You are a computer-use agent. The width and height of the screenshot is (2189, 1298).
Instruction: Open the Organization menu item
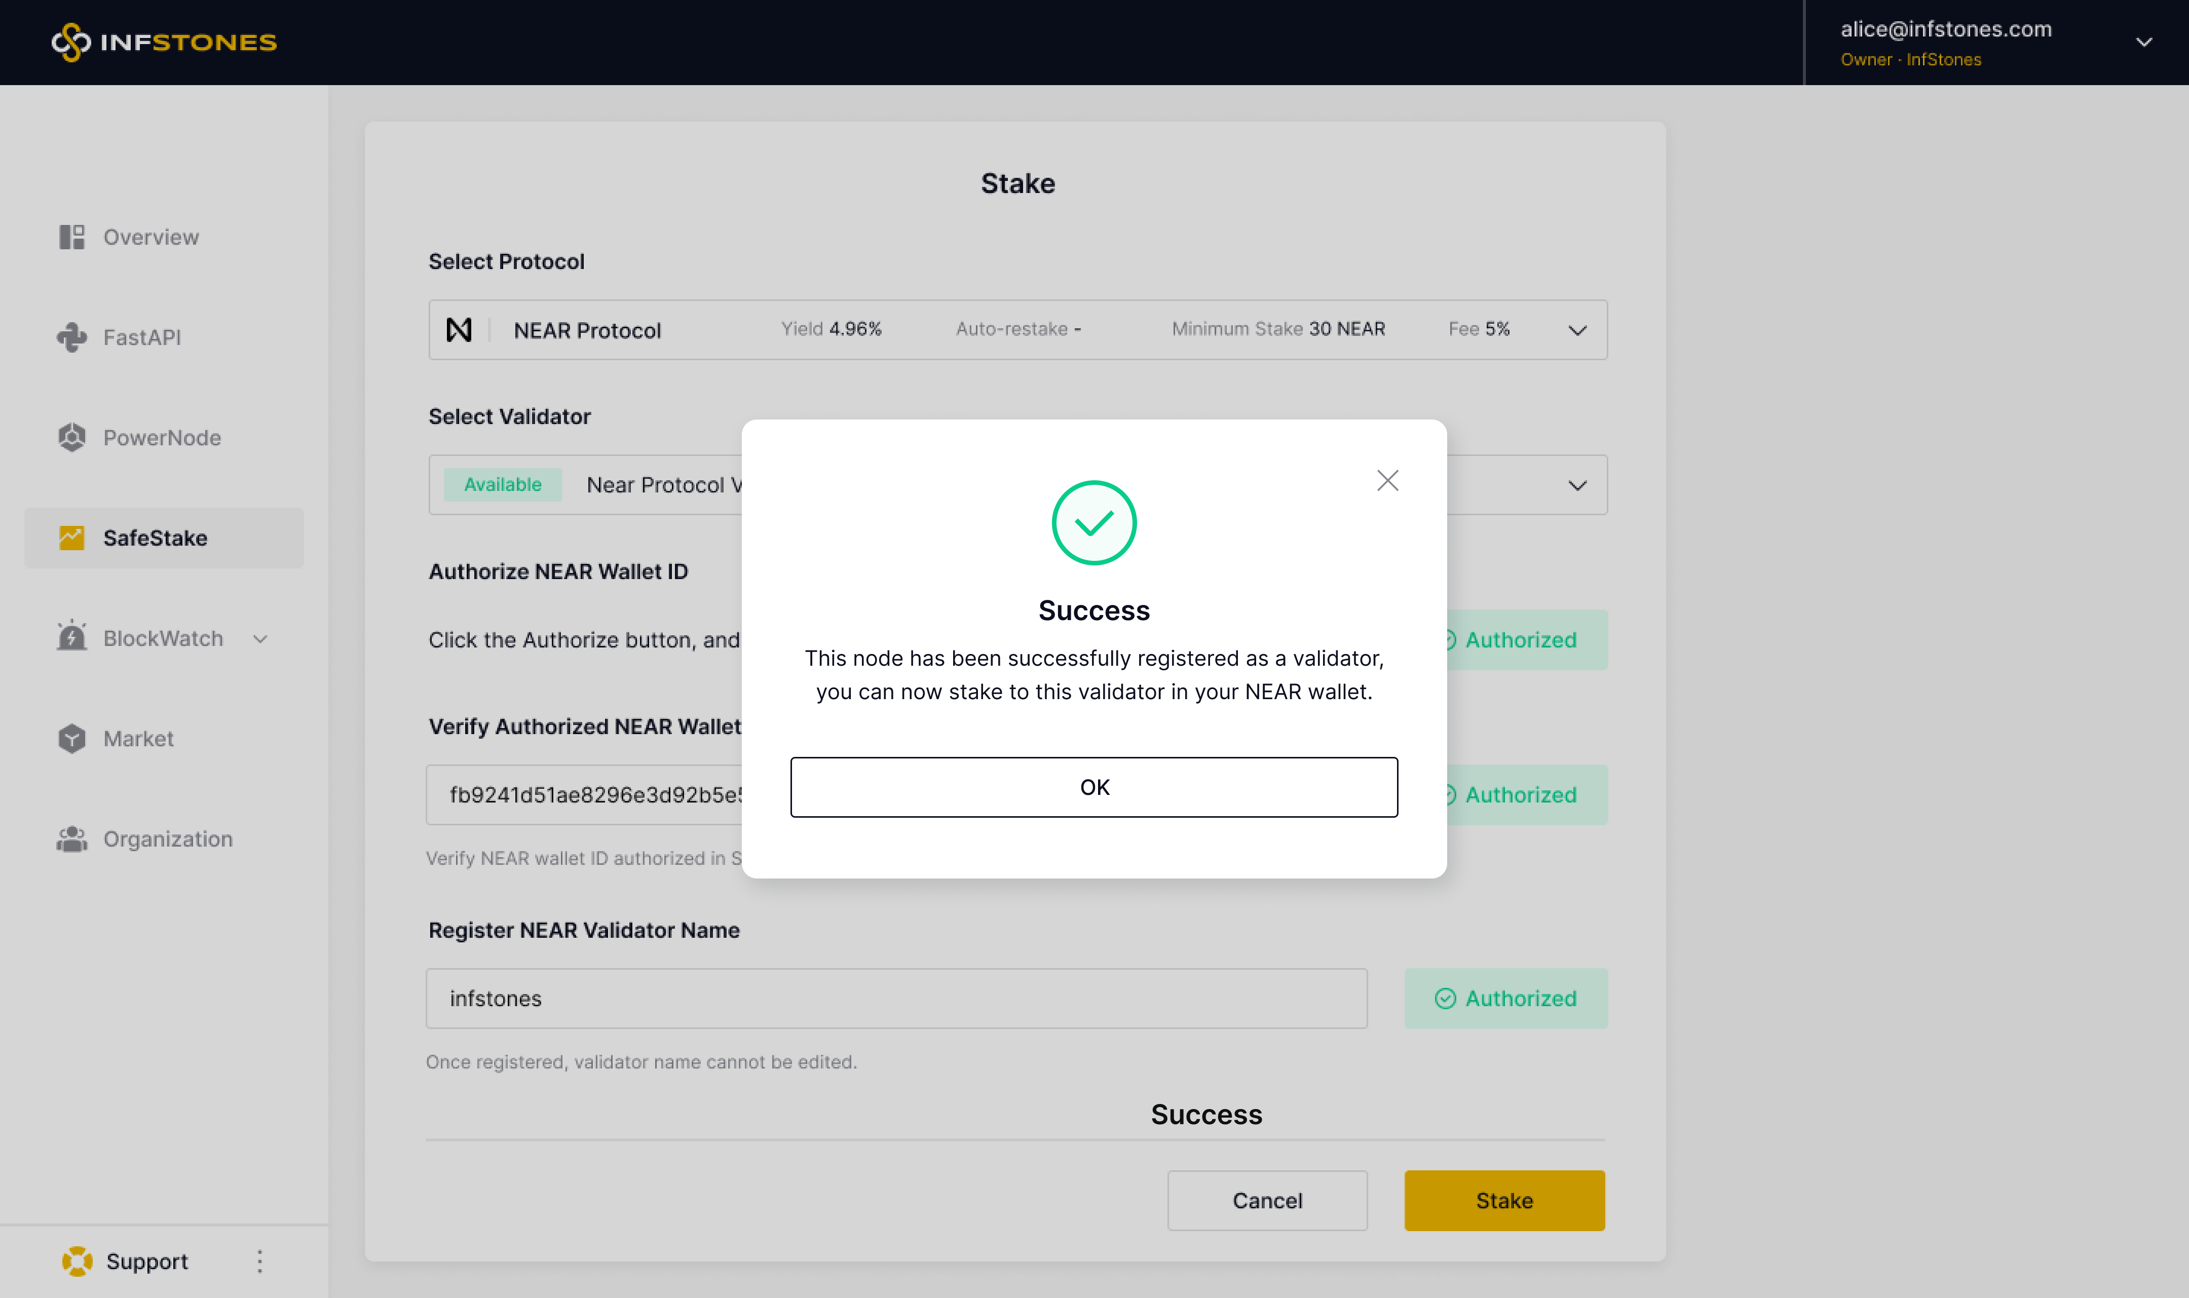(168, 839)
